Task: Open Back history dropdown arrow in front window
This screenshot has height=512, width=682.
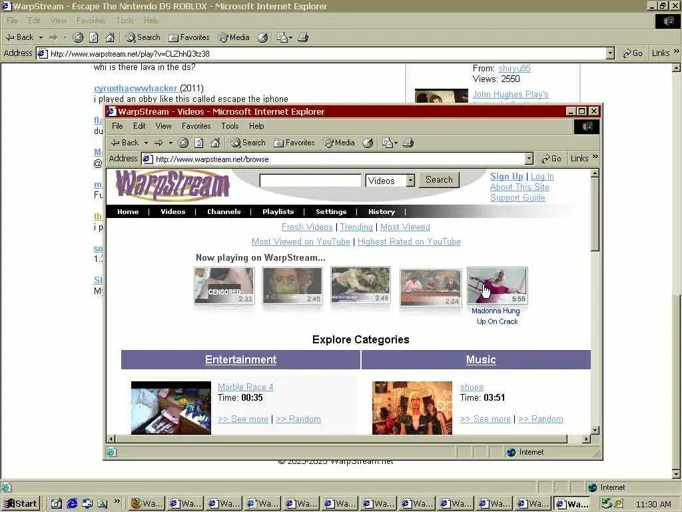Action: (146, 143)
